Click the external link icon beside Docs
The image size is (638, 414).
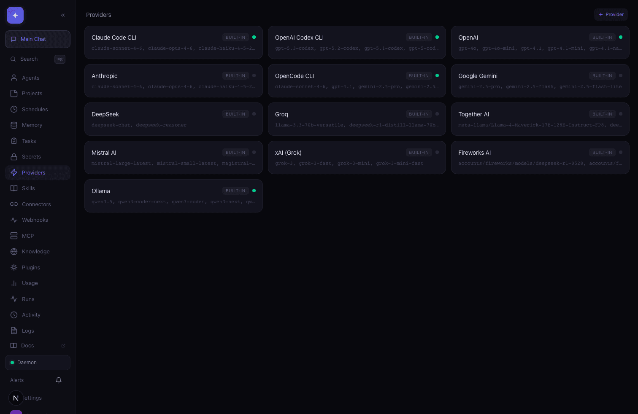pos(63,346)
